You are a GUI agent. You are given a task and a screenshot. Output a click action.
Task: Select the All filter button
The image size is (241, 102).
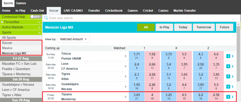coord(146,27)
